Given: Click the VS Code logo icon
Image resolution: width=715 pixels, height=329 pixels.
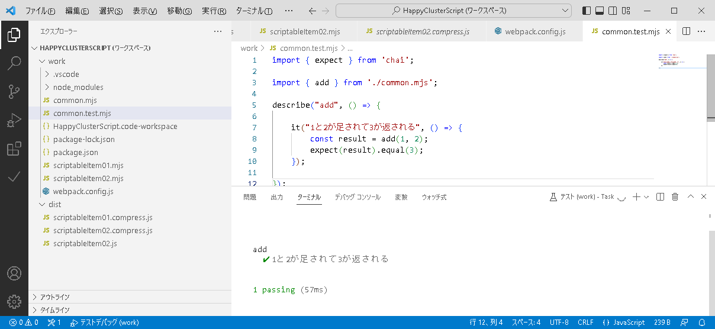Looking at the screenshot, I should point(11,11).
